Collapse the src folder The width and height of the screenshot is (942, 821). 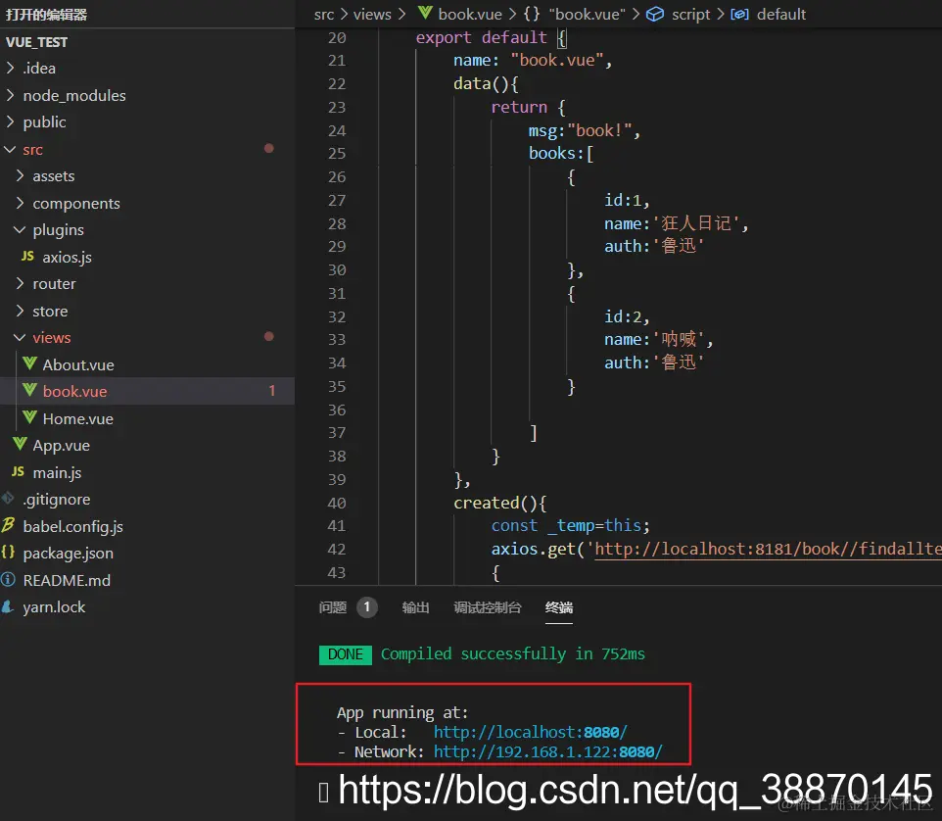click(10, 149)
